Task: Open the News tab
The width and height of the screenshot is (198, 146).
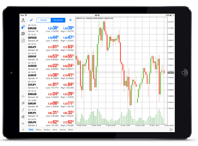Action: (x=55, y=130)
